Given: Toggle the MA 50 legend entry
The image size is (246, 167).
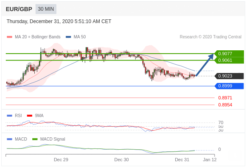Looking at the screenshot, I should pos(76,37).
